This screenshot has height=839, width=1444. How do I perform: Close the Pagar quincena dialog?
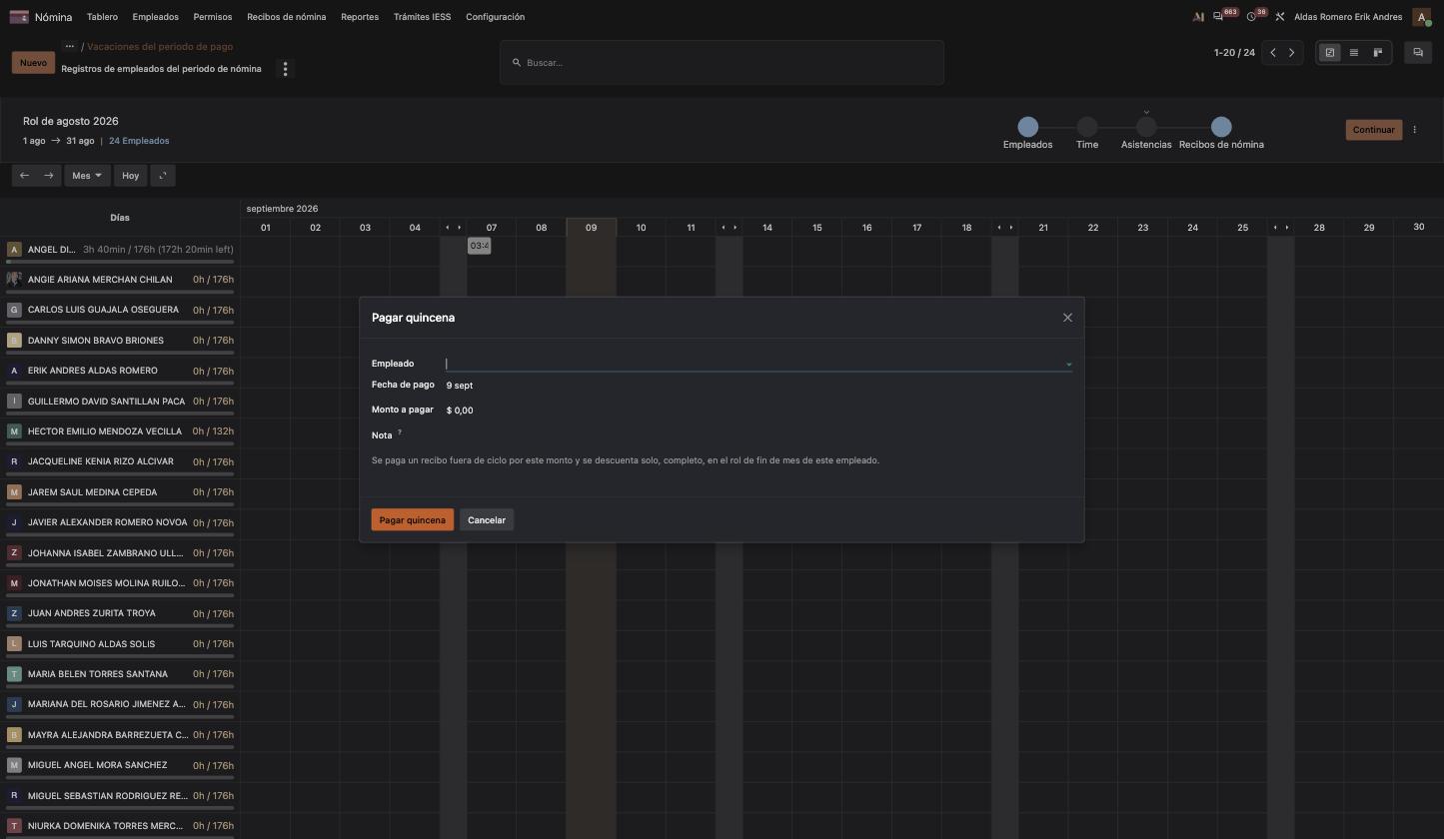coord(1067,318)
